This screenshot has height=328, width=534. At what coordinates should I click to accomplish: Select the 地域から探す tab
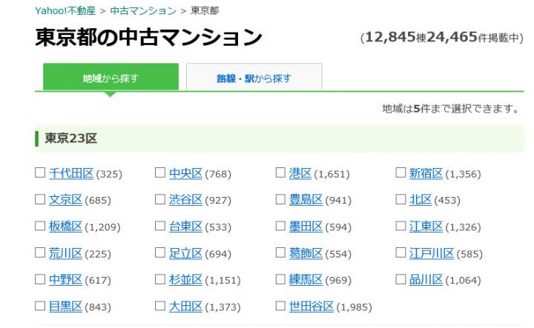click(x=111, y=78)
